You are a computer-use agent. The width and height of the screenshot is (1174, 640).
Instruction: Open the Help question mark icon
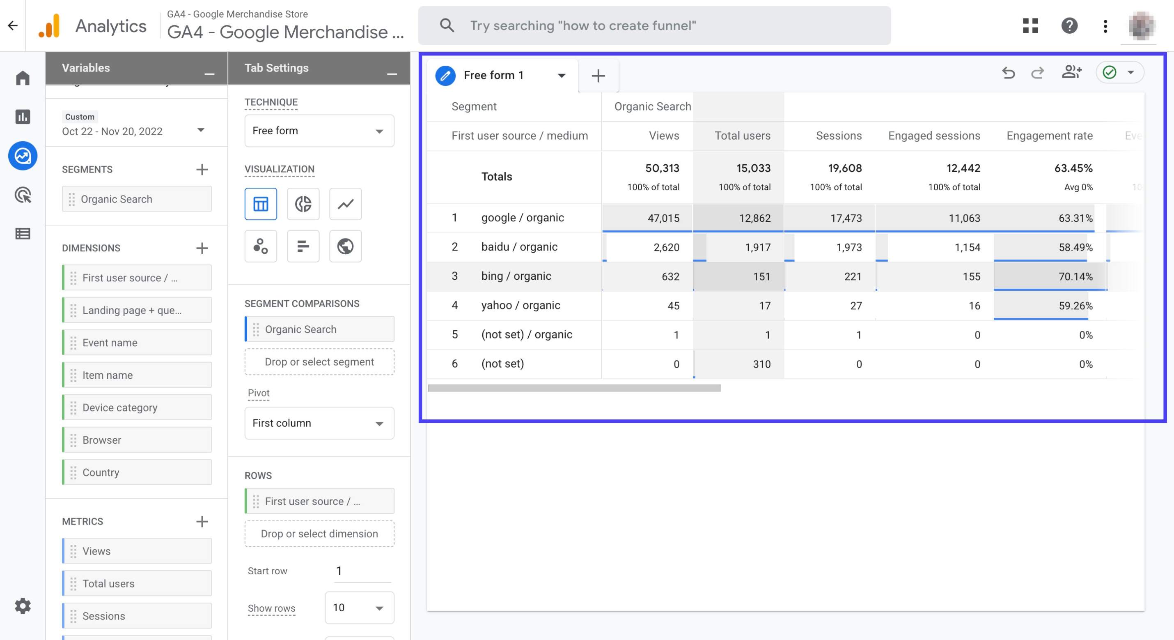[x=1069, y=25]
